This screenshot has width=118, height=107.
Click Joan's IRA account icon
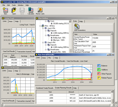[x=46, y=28]
